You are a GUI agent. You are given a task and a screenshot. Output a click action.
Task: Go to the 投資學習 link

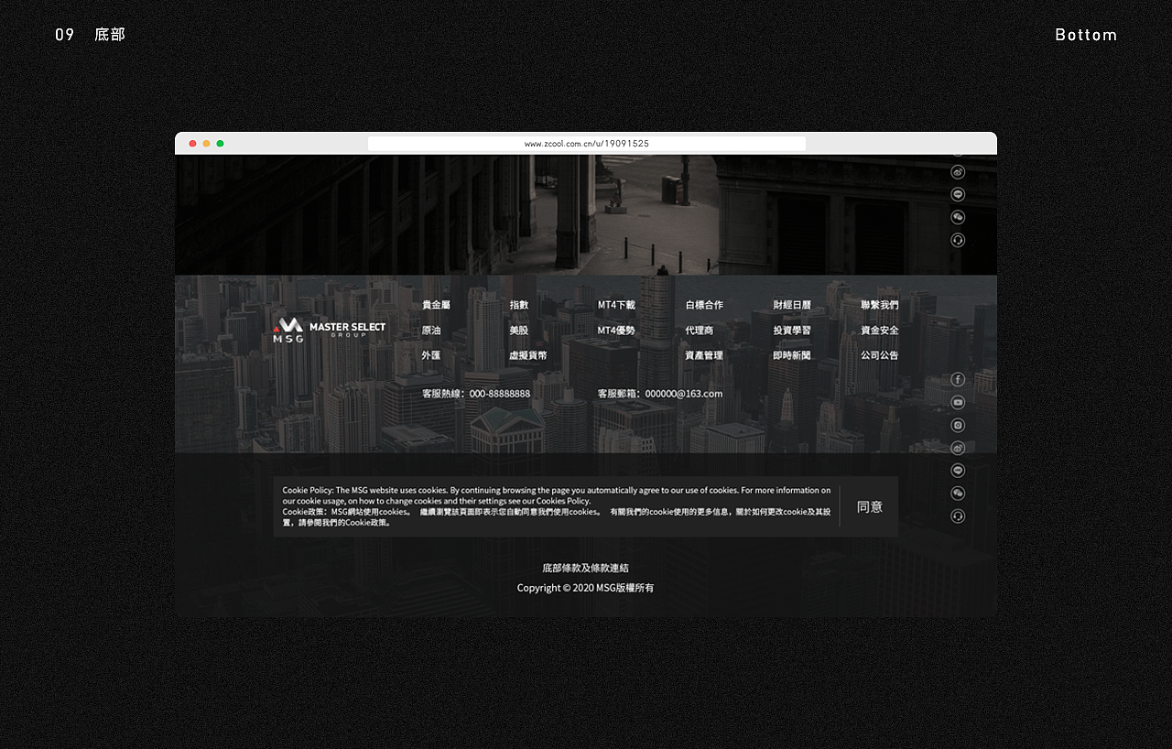point(792,331)
